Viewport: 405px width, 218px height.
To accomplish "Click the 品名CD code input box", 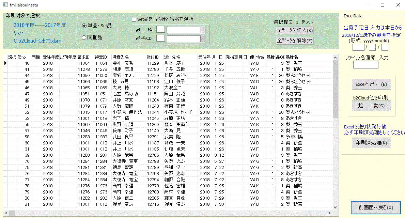I will [x=160, y=38].
